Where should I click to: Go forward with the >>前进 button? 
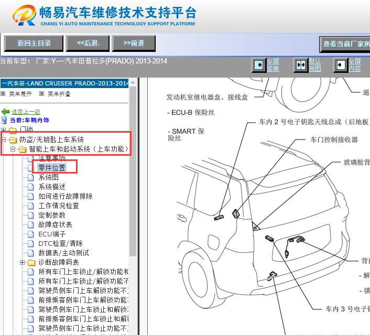pyautogui.click(x=134, y=43)
